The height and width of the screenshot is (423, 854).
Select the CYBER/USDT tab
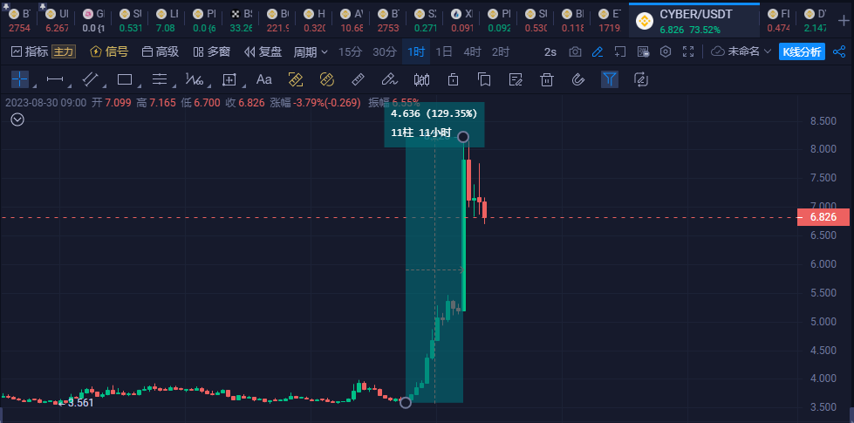point(693,21)
